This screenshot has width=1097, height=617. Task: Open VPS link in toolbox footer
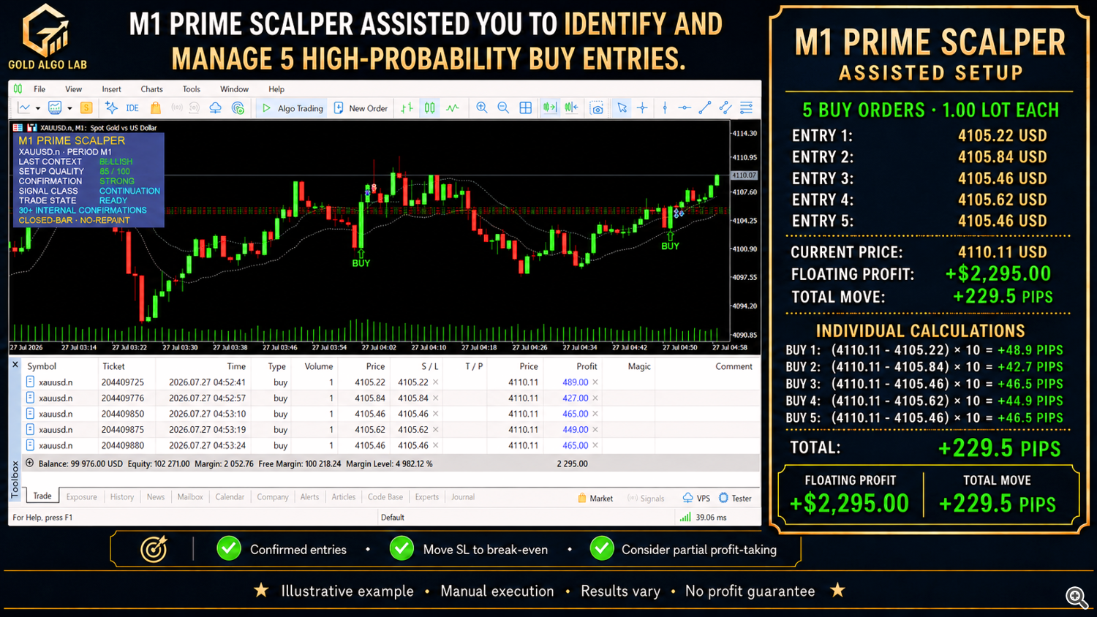pyautogui.click(x=696, y=499)
